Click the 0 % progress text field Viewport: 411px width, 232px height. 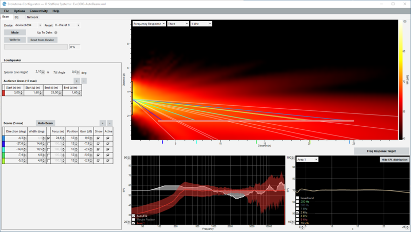tap(74, 47)
